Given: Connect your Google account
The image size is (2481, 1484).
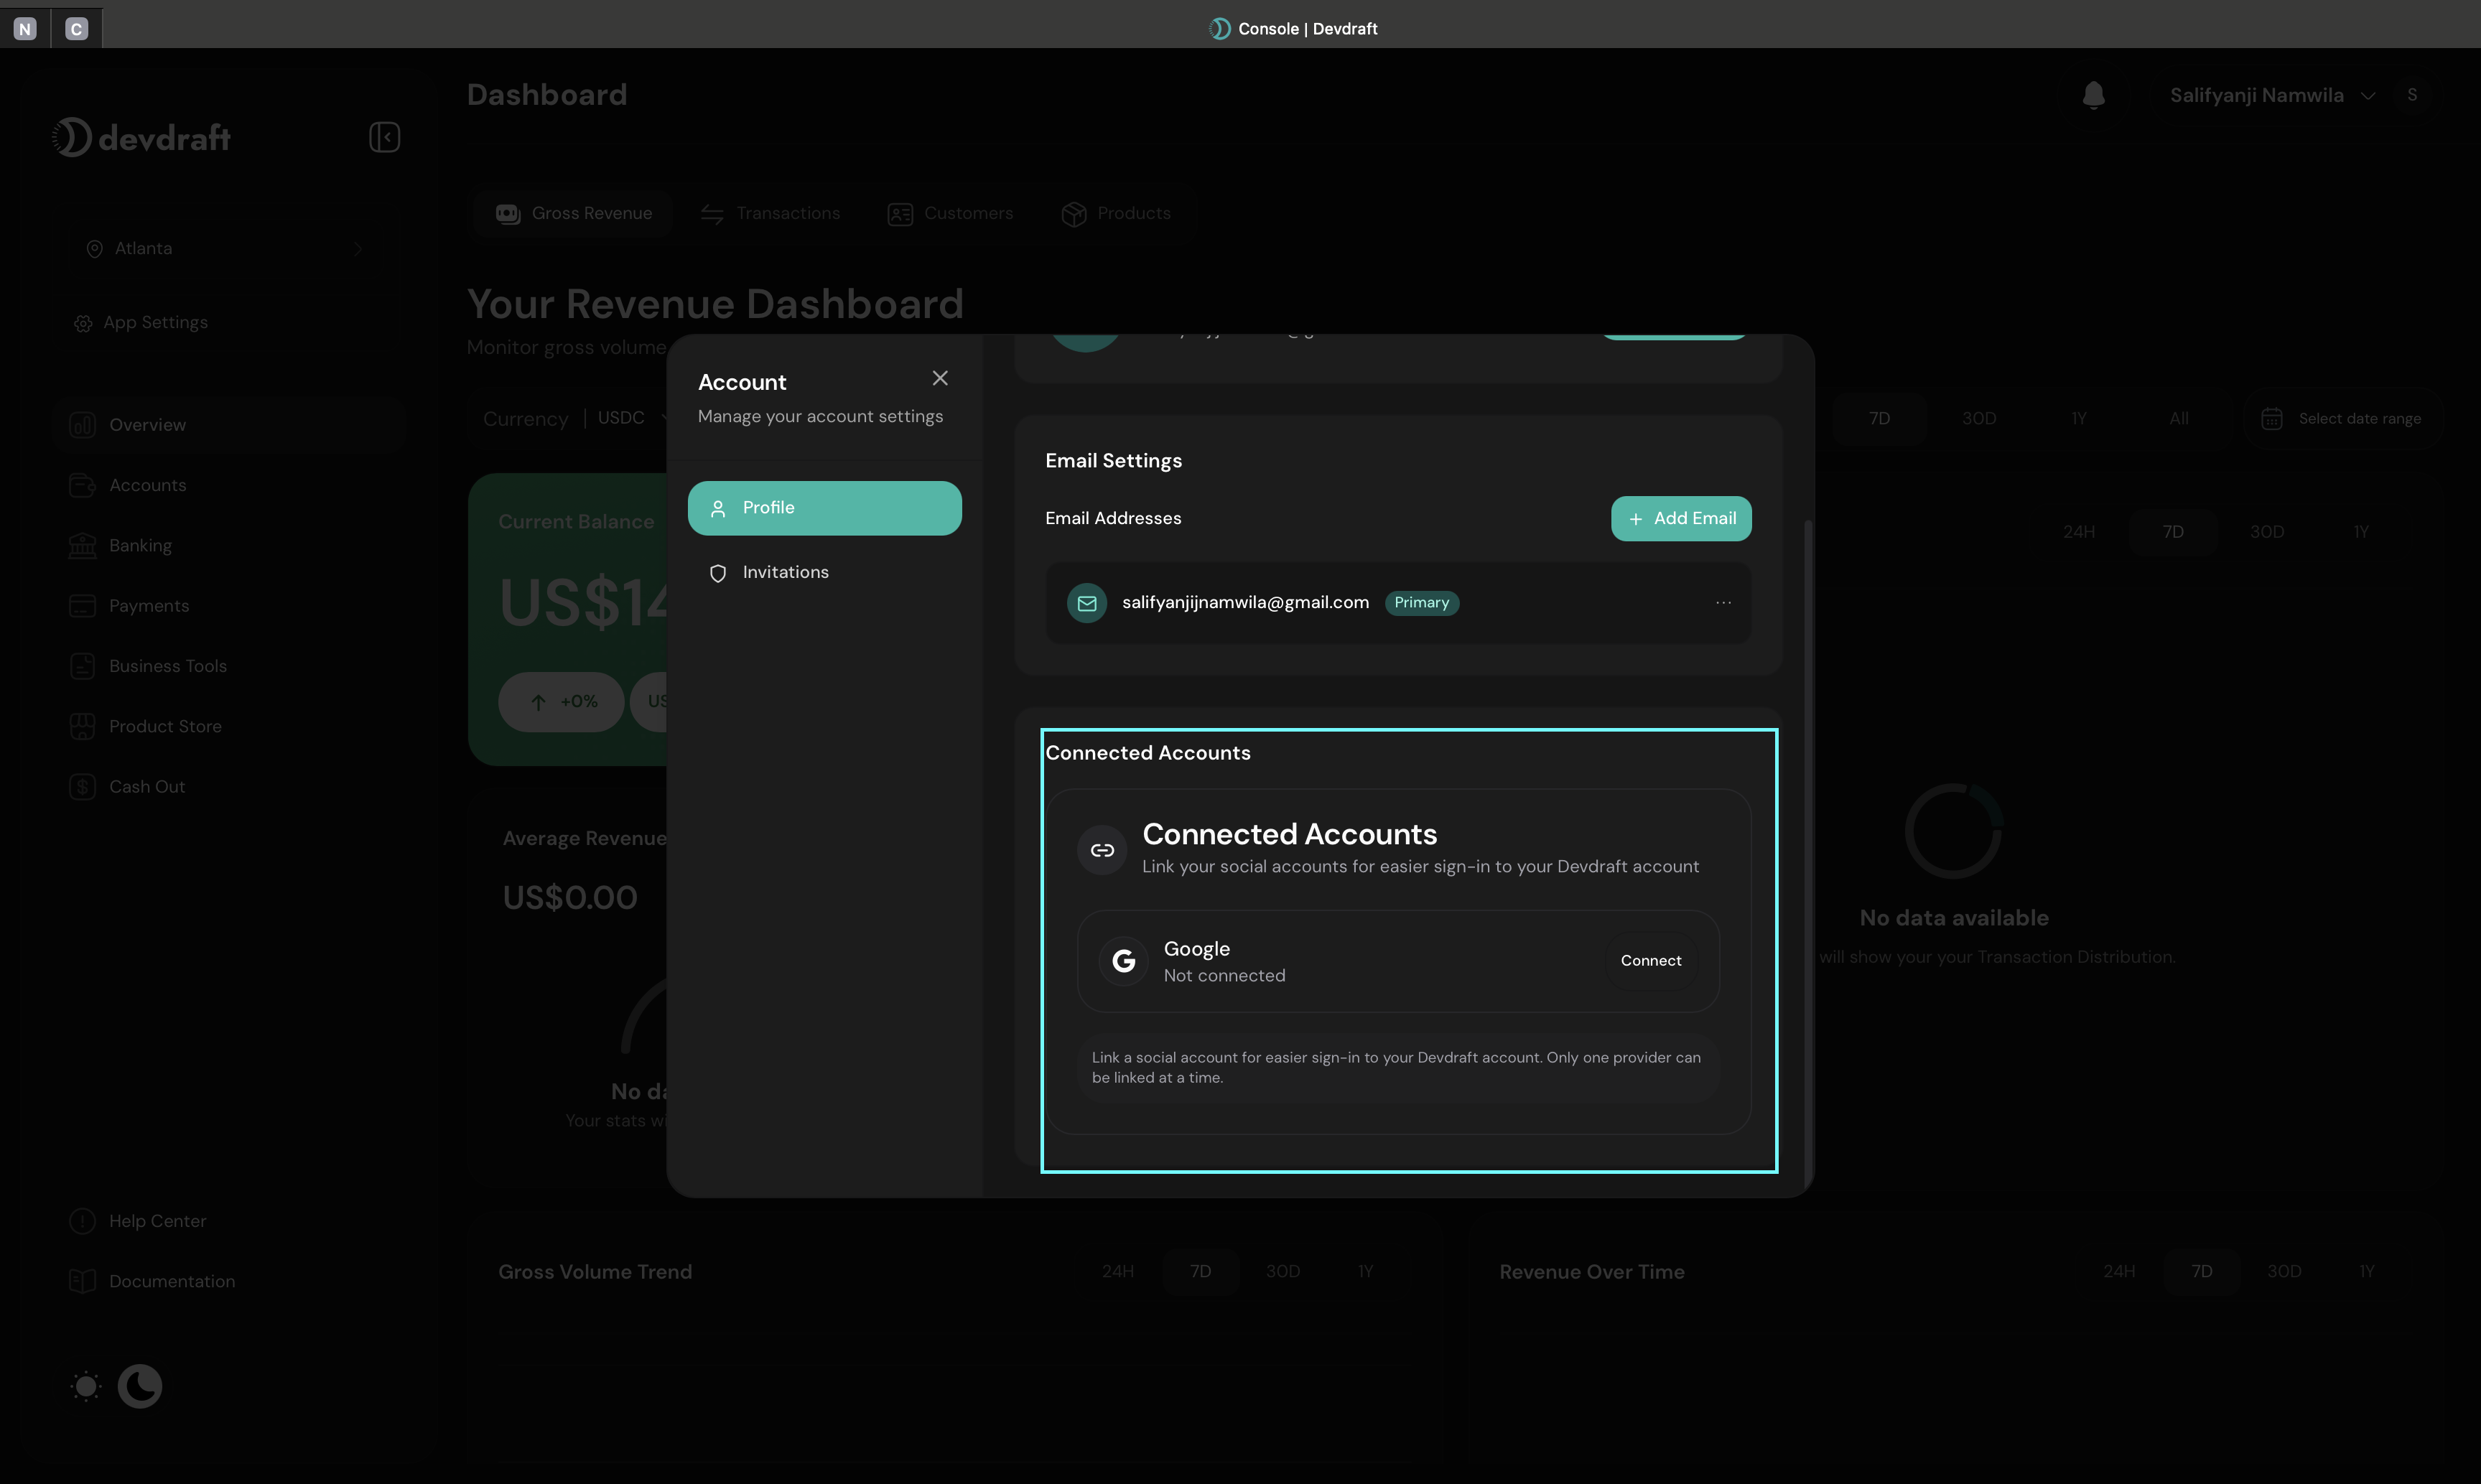Looking at the screenshot, I should [1650, 960].
